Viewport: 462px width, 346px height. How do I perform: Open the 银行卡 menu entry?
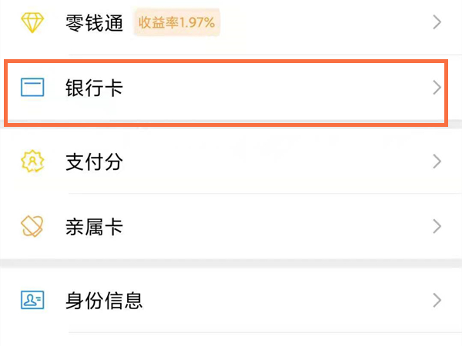point(94,88)
